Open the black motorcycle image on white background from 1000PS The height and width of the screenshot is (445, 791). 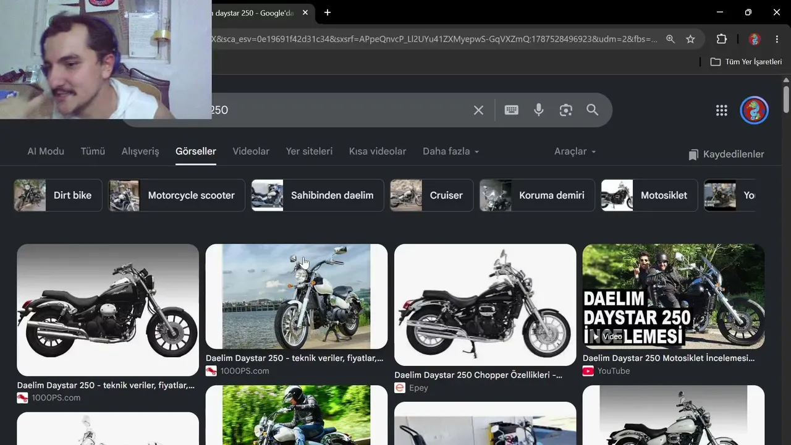point(108,310)
